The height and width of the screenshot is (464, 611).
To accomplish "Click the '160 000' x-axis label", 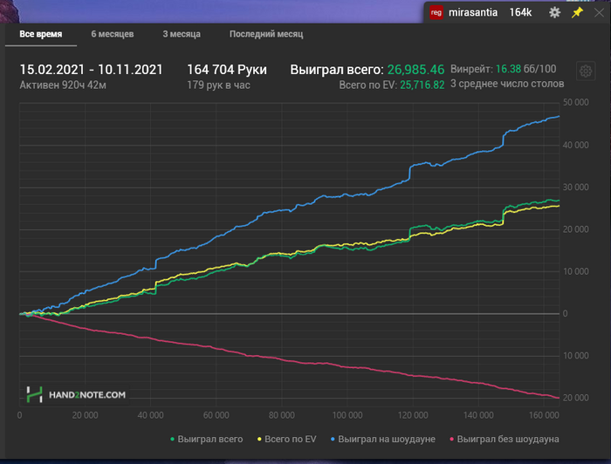I will pyautogui.click(x=544, y=415).
